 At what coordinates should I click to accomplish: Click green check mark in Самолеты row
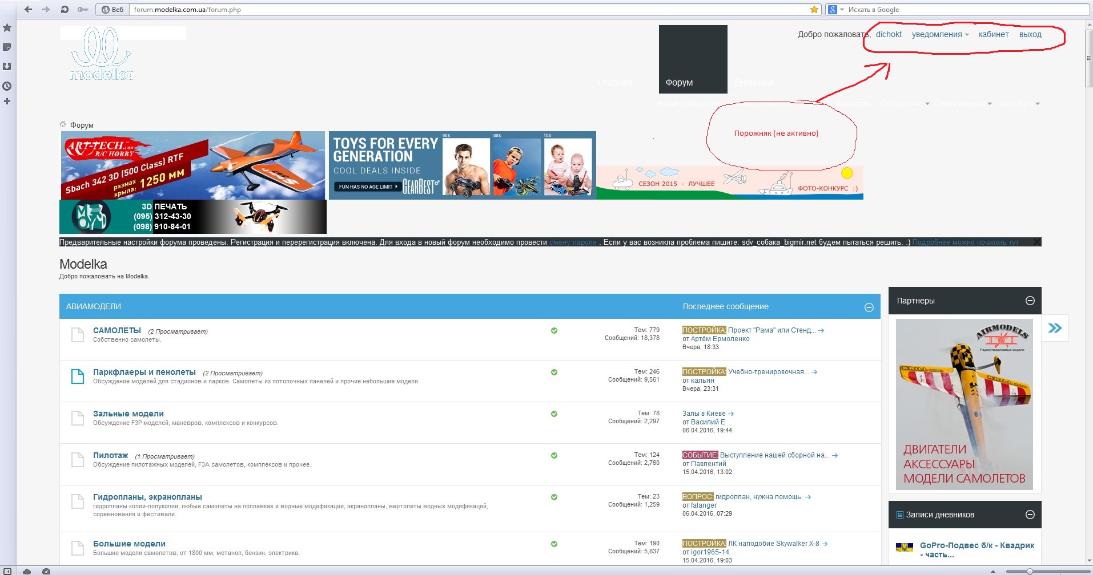pos(554,330)
